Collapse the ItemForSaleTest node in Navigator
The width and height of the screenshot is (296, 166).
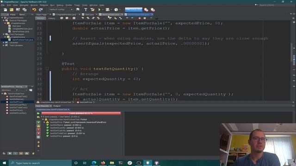(2, 94)
